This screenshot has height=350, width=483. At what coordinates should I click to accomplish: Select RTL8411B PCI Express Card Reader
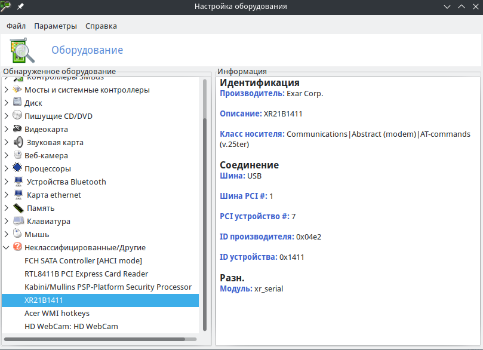pyautogui.click(x=86, y=274)
